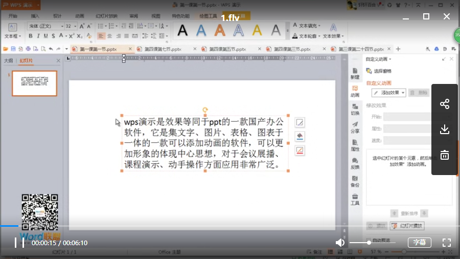Enter fullscreen video mode
The image size is (460, 259).
pyautogui.click(x=447, y=243)
